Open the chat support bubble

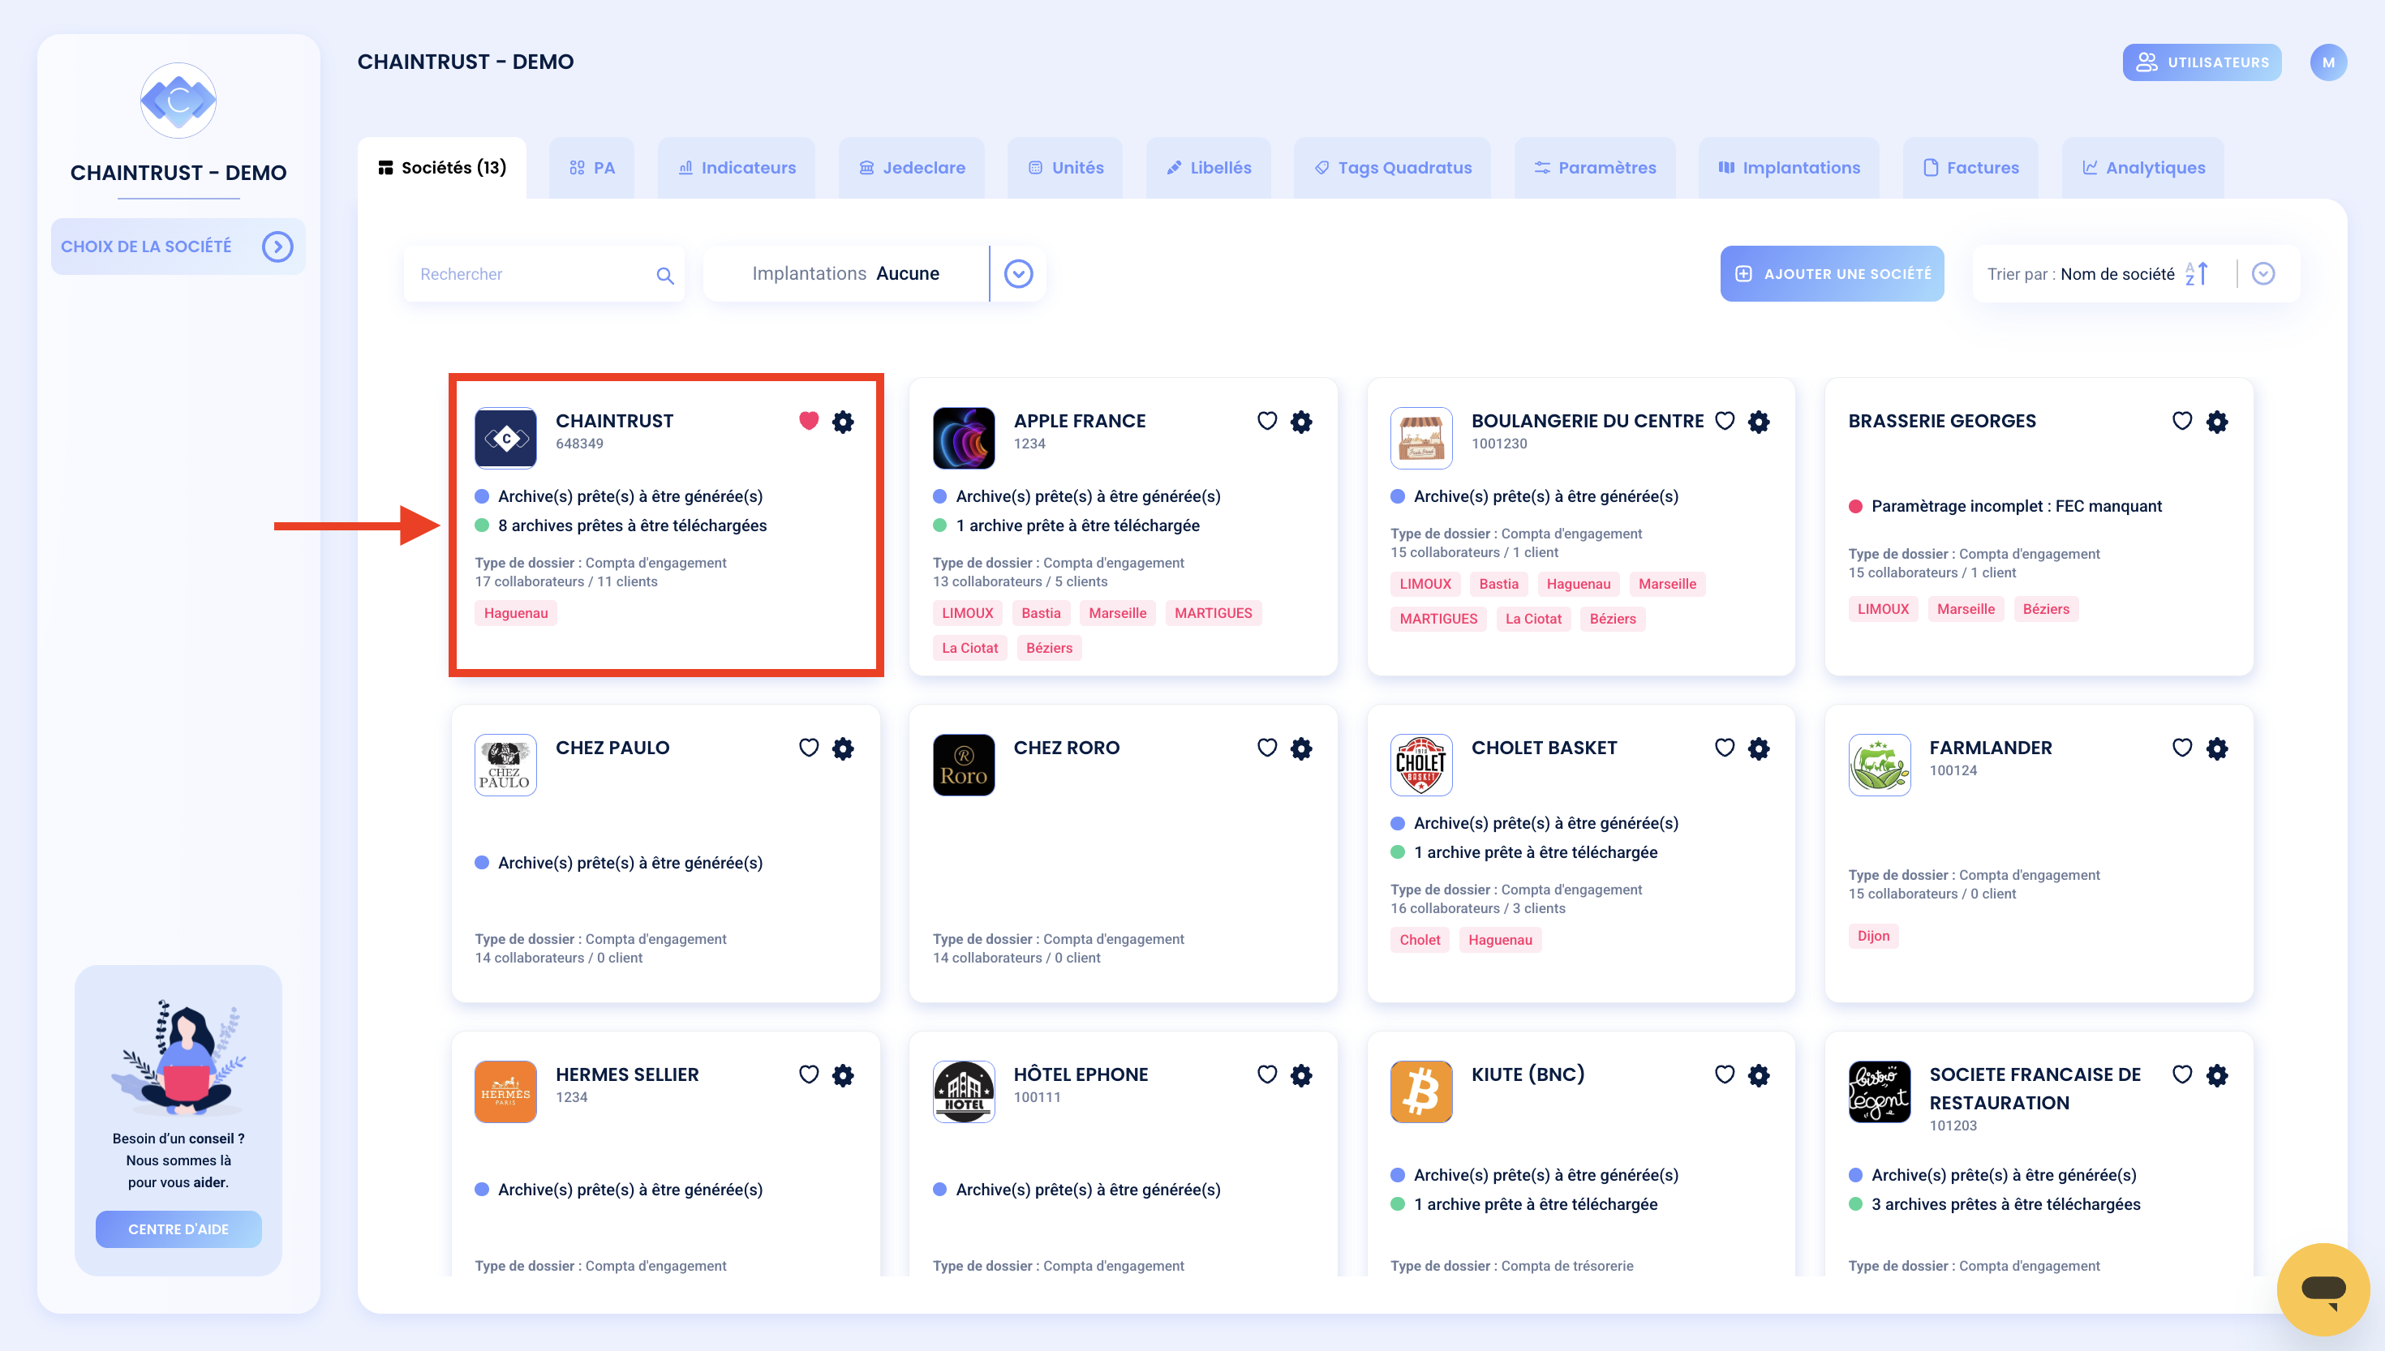pos(2323,1289)
